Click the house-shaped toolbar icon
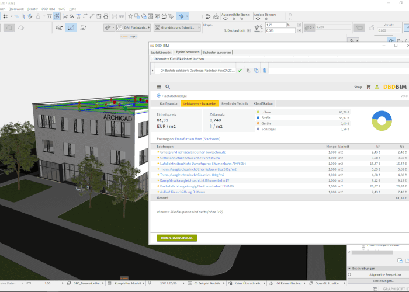Image resolution: width=409 pixels, height=292 pixels. (106, 16)
